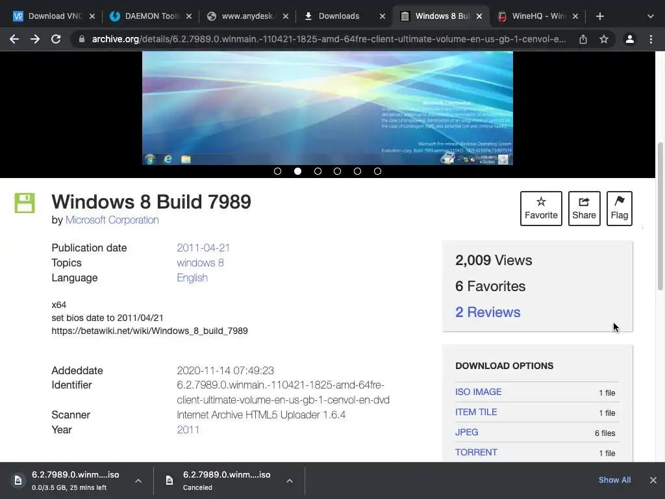Click the Windows 8 desktop screenshot
This screenshot has width=665, height=499.
pyautogui.click(x=327, y=108)
